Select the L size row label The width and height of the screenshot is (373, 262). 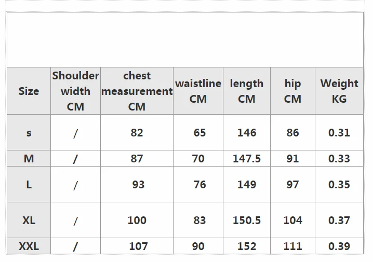[29, 185]
